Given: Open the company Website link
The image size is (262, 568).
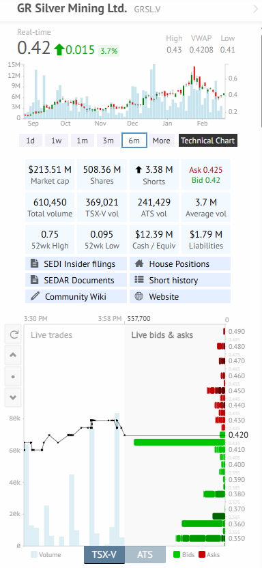Looking at the screenshot, I should pos(180,297).
